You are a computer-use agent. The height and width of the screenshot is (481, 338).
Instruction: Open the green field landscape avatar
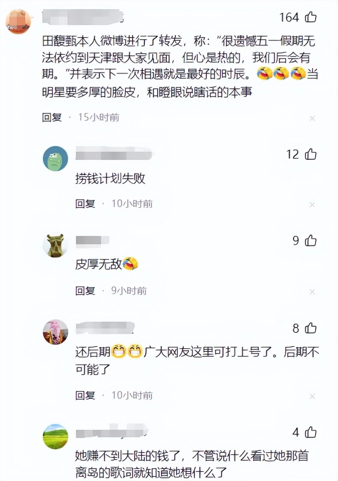55,436
